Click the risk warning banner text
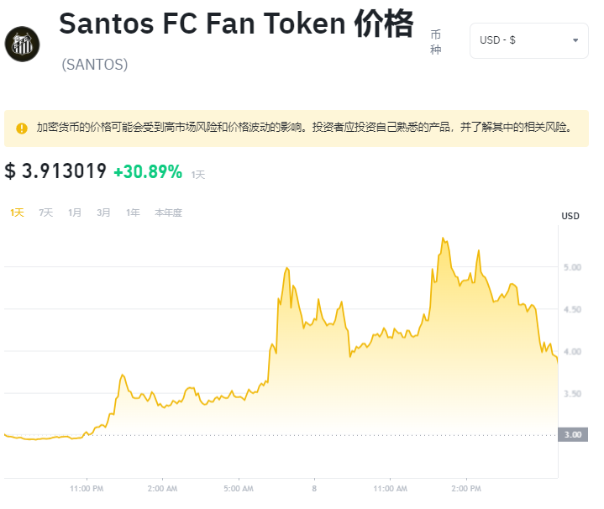604x509 pixels. (x=304, y=128)
